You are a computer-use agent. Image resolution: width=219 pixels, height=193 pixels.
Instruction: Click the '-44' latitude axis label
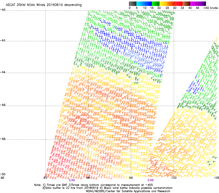3,72
